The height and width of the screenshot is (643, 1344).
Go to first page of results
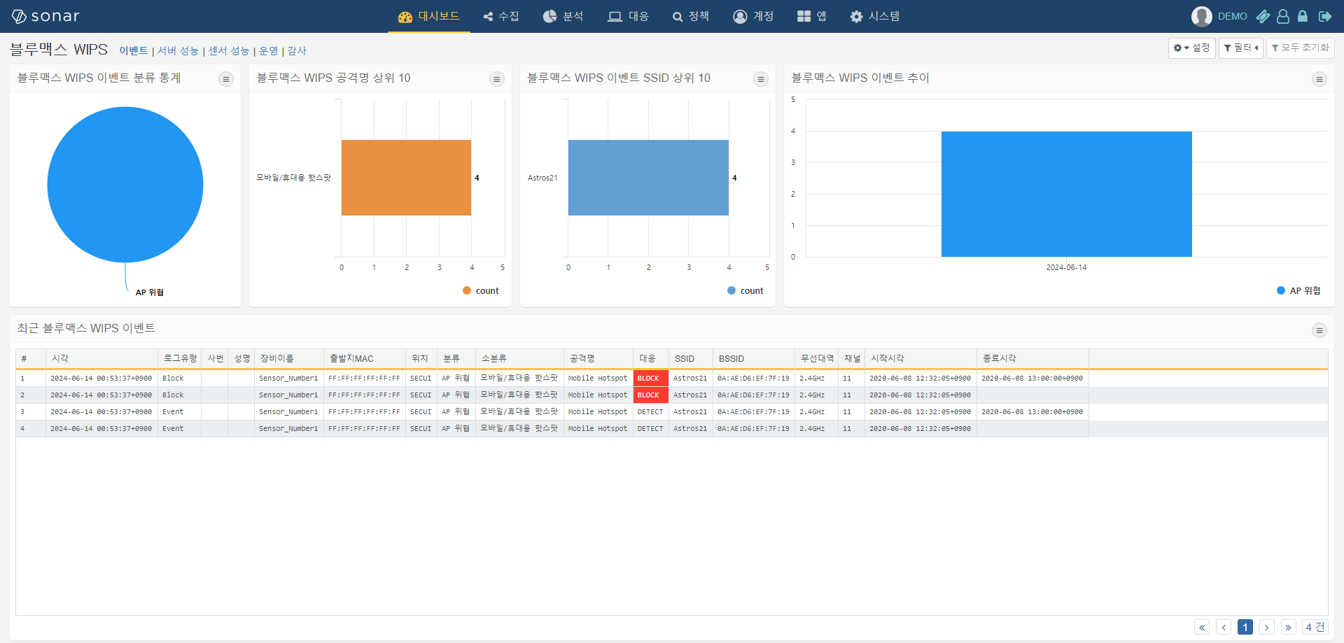(1202, 627)
